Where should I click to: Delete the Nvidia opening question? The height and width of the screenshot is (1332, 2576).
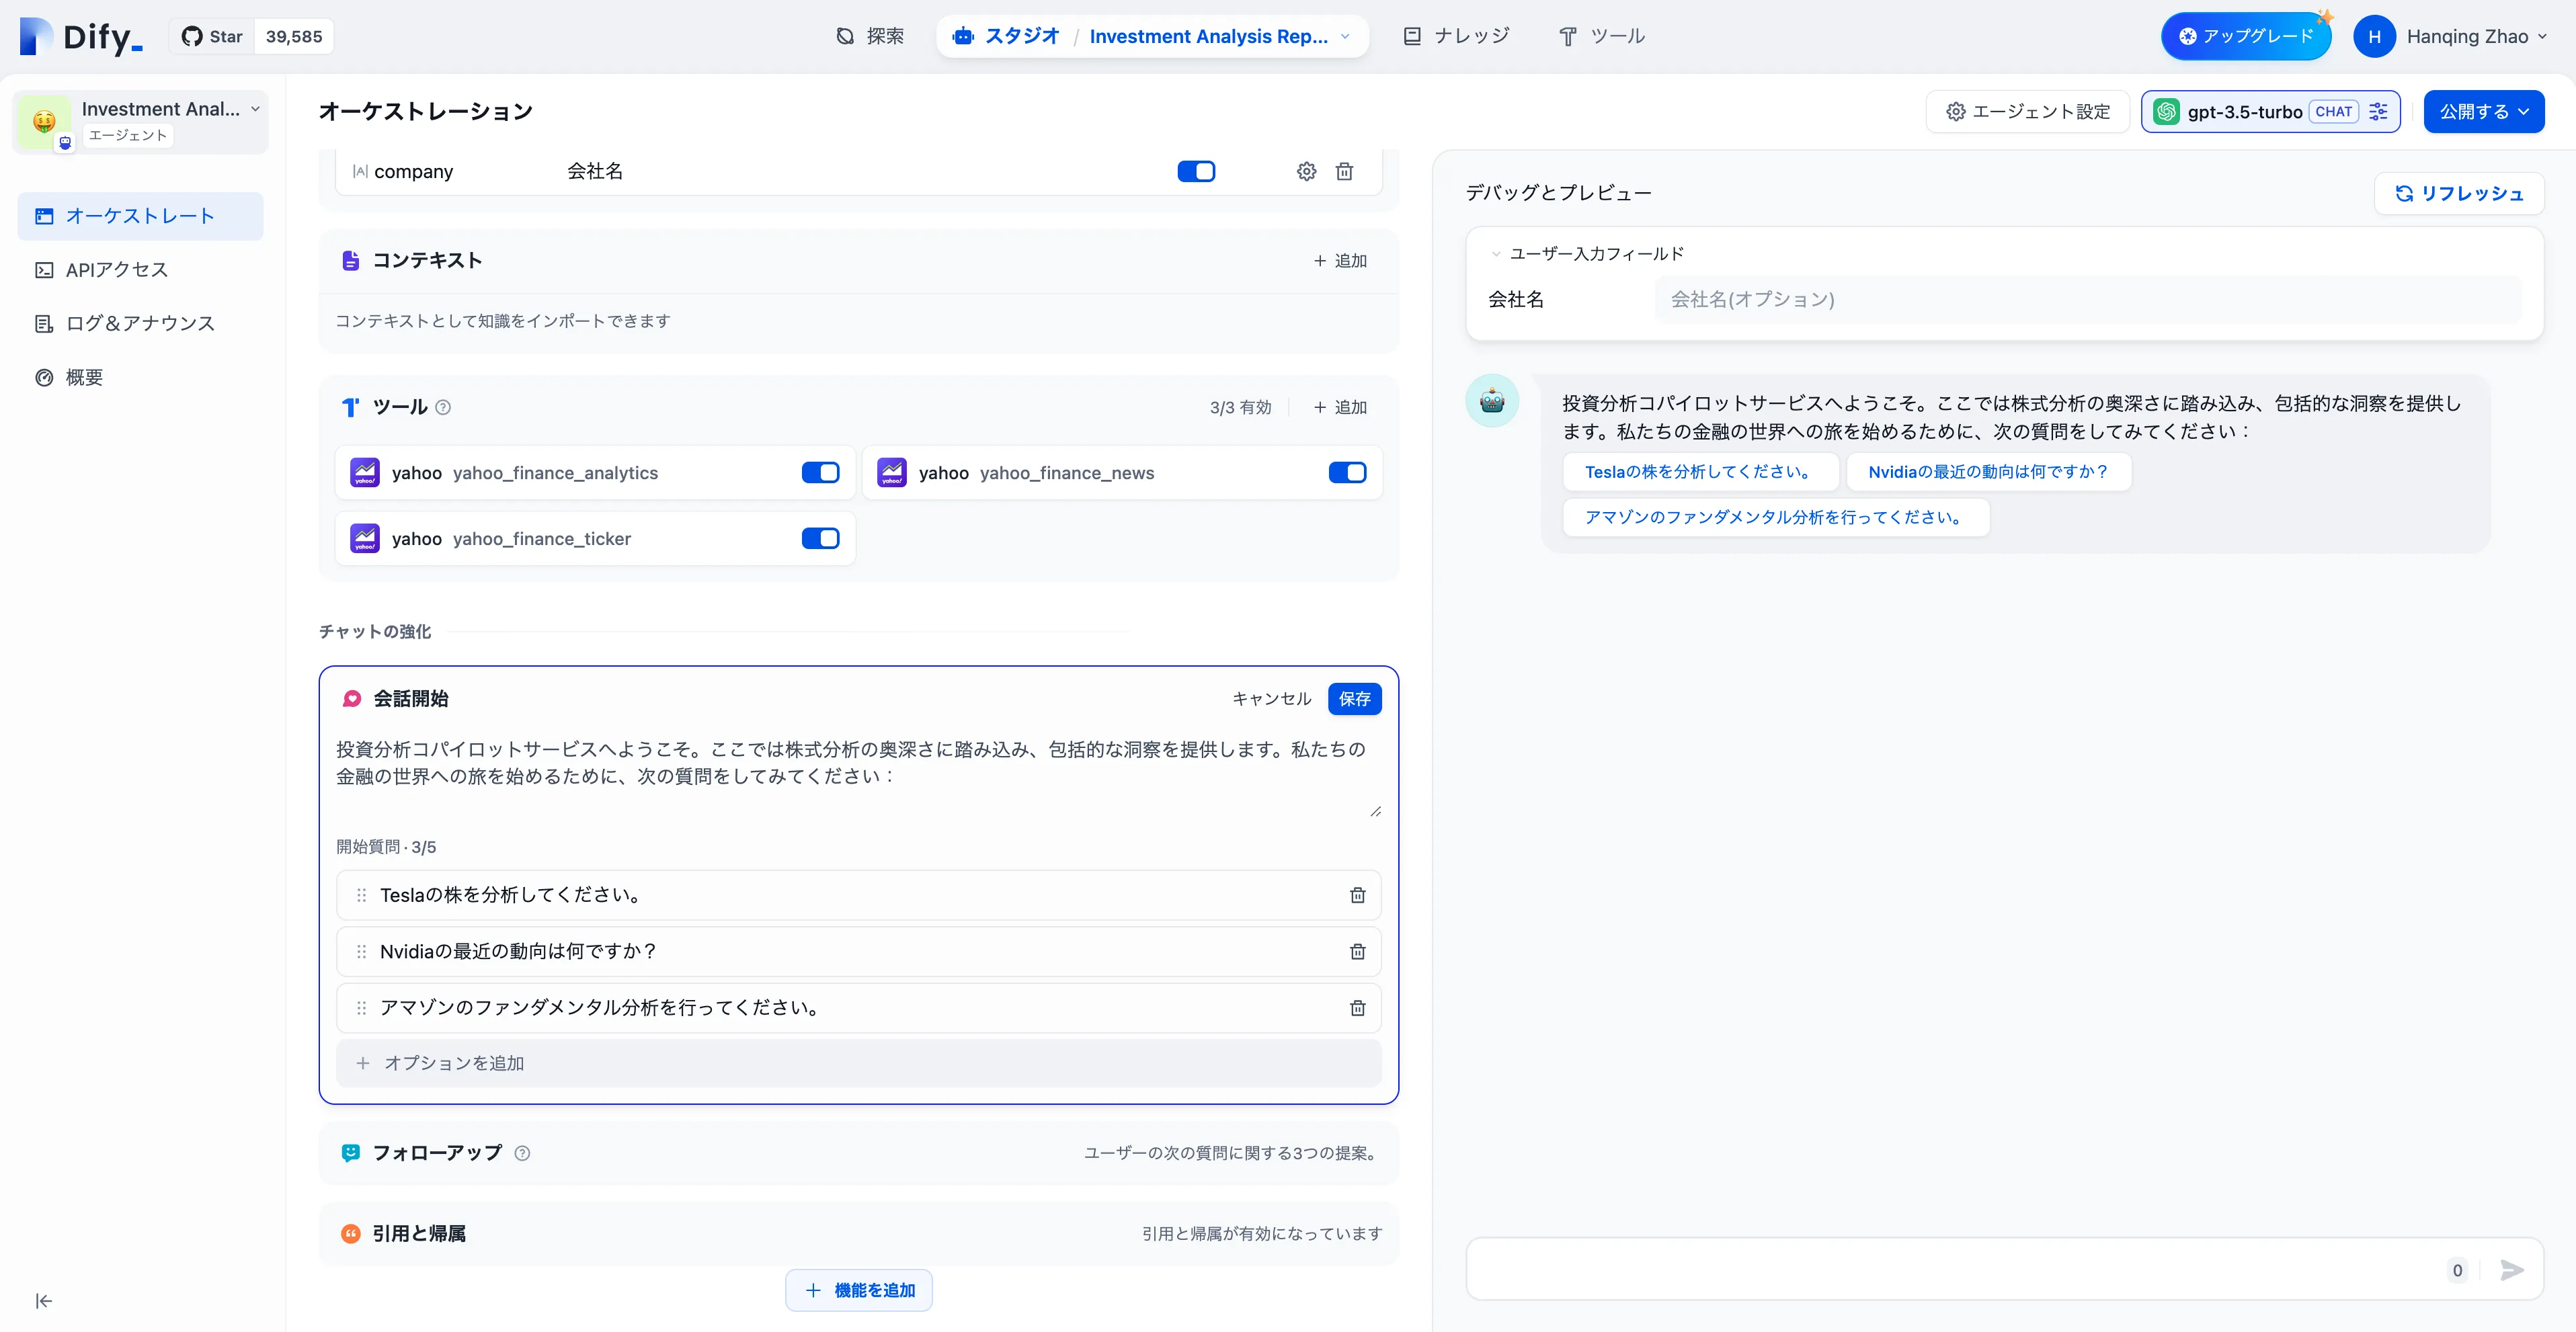pos(1357,951)
